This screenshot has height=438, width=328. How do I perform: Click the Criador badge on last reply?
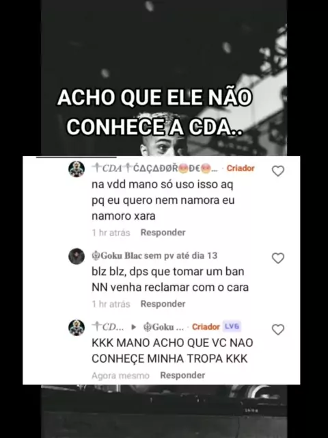[206, 327]
